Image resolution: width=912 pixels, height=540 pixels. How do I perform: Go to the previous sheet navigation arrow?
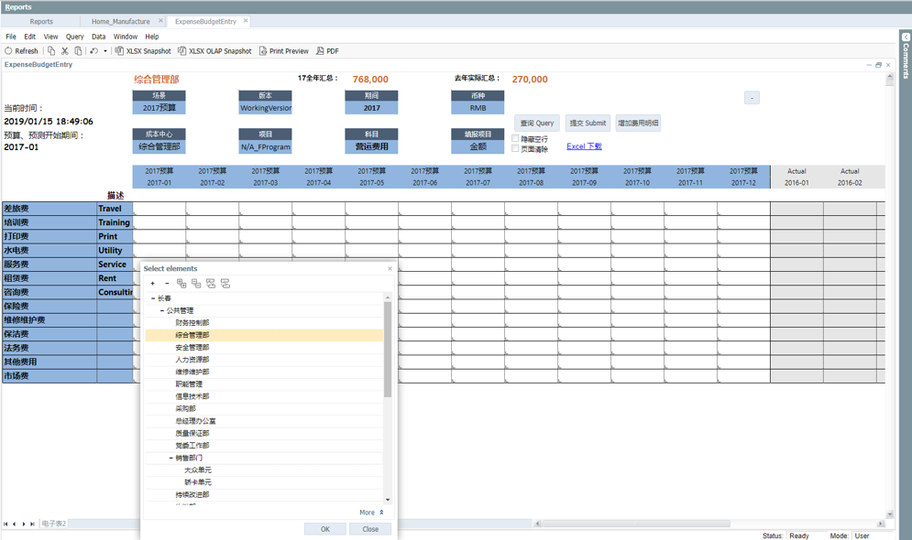[15, 524]
